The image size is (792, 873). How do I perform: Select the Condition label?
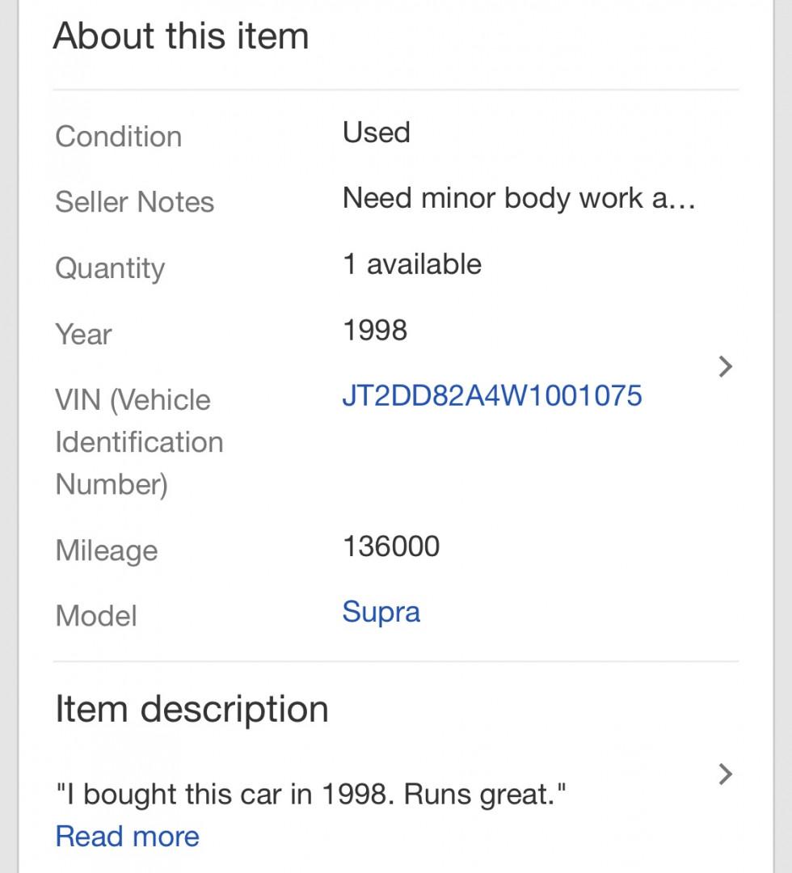[x=118, y=137]
